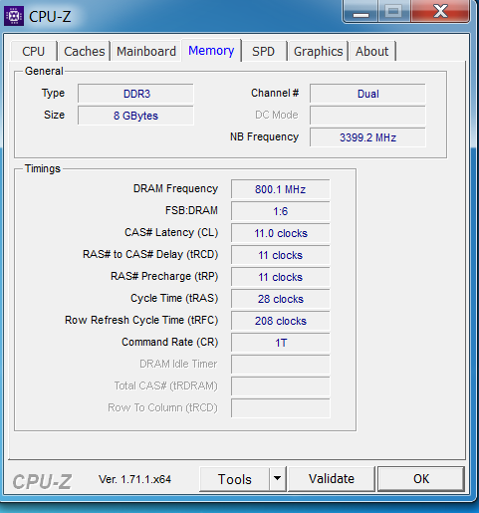
Task: Switch to the SPD tab
Action: click(263, 51)
